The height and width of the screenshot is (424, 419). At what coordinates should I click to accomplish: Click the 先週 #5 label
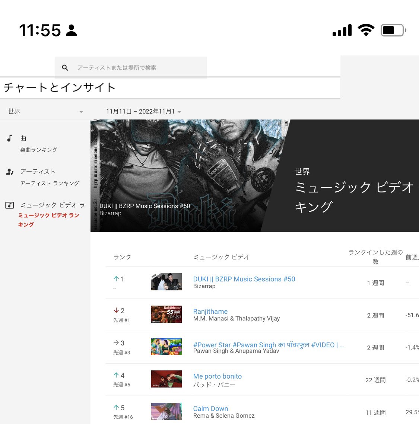pyautogui.click(x=122, y=385)
